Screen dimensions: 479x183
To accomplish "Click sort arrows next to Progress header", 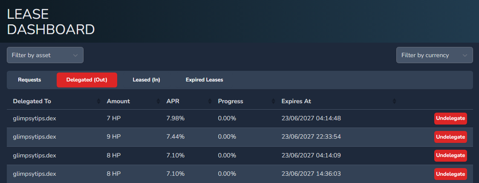I will tap(273, 102).
